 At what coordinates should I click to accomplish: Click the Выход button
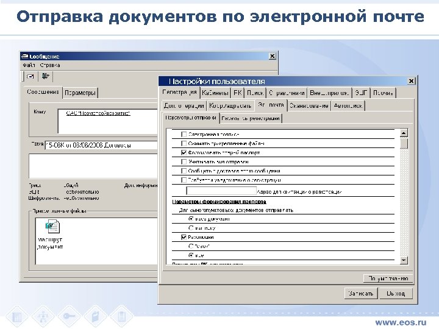point(396,294)
